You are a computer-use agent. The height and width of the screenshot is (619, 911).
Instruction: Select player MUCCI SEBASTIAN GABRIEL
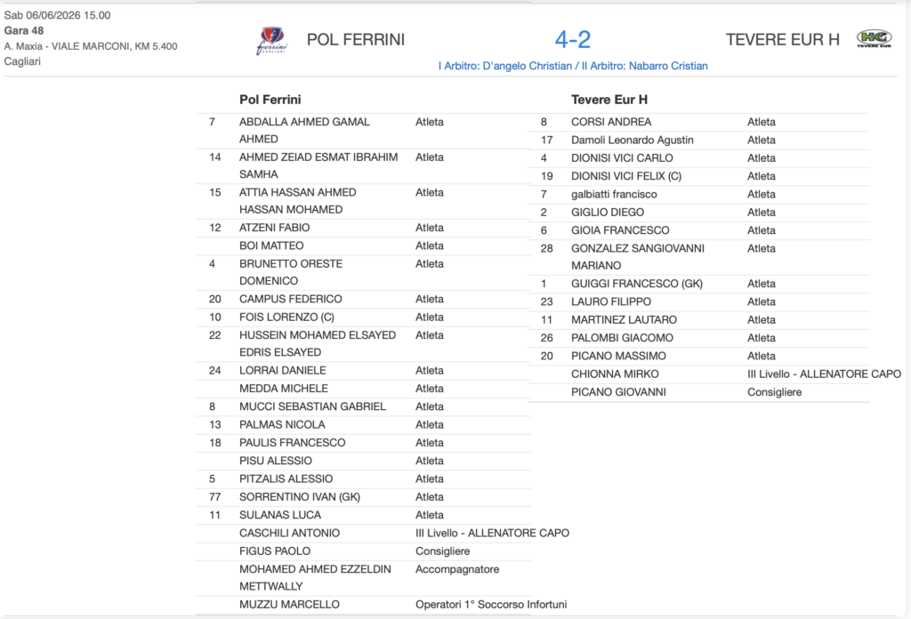pos(312,406)
